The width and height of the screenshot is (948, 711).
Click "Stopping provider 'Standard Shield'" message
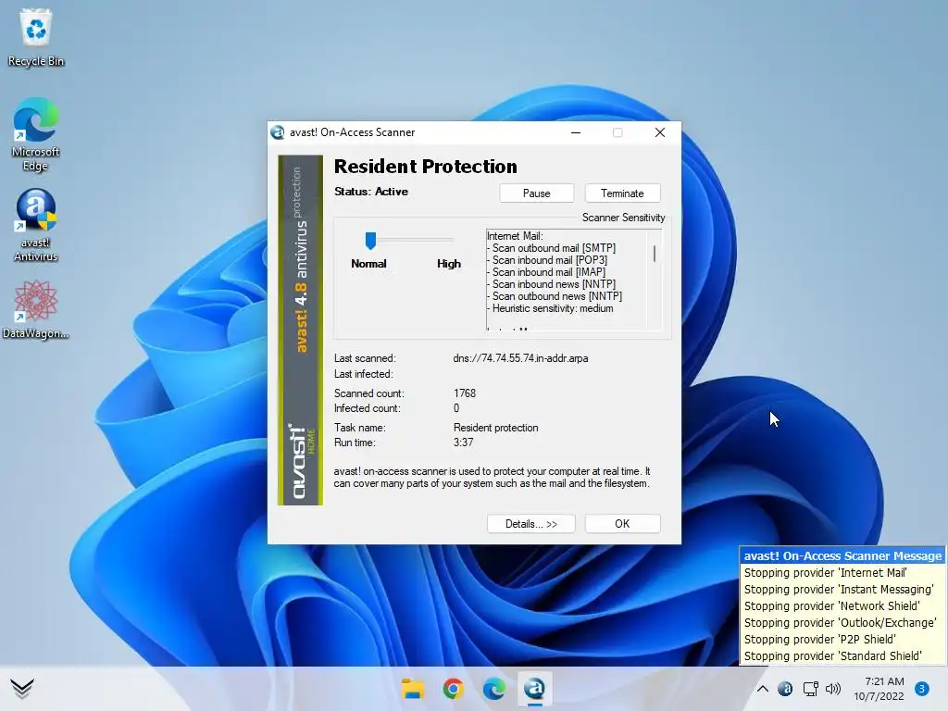(x=832, y=656)
